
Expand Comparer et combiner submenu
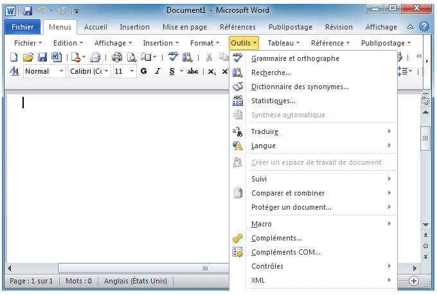[313, 193]
